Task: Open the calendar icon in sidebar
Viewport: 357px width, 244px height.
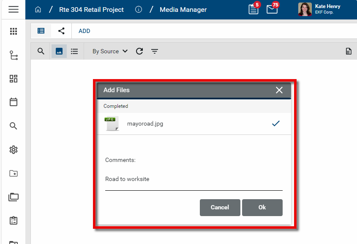Action: click(x=14, y=102)
